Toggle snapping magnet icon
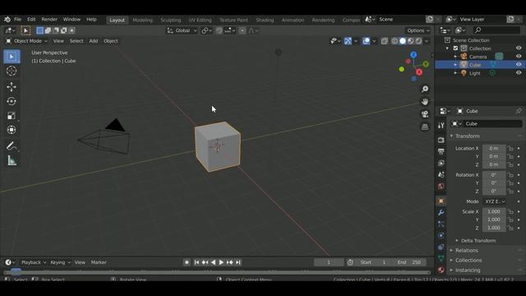 click(x=219, y=30)
